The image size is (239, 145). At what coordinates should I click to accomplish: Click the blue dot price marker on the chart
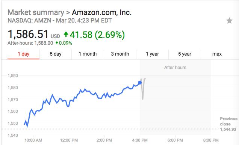[140, 83]
